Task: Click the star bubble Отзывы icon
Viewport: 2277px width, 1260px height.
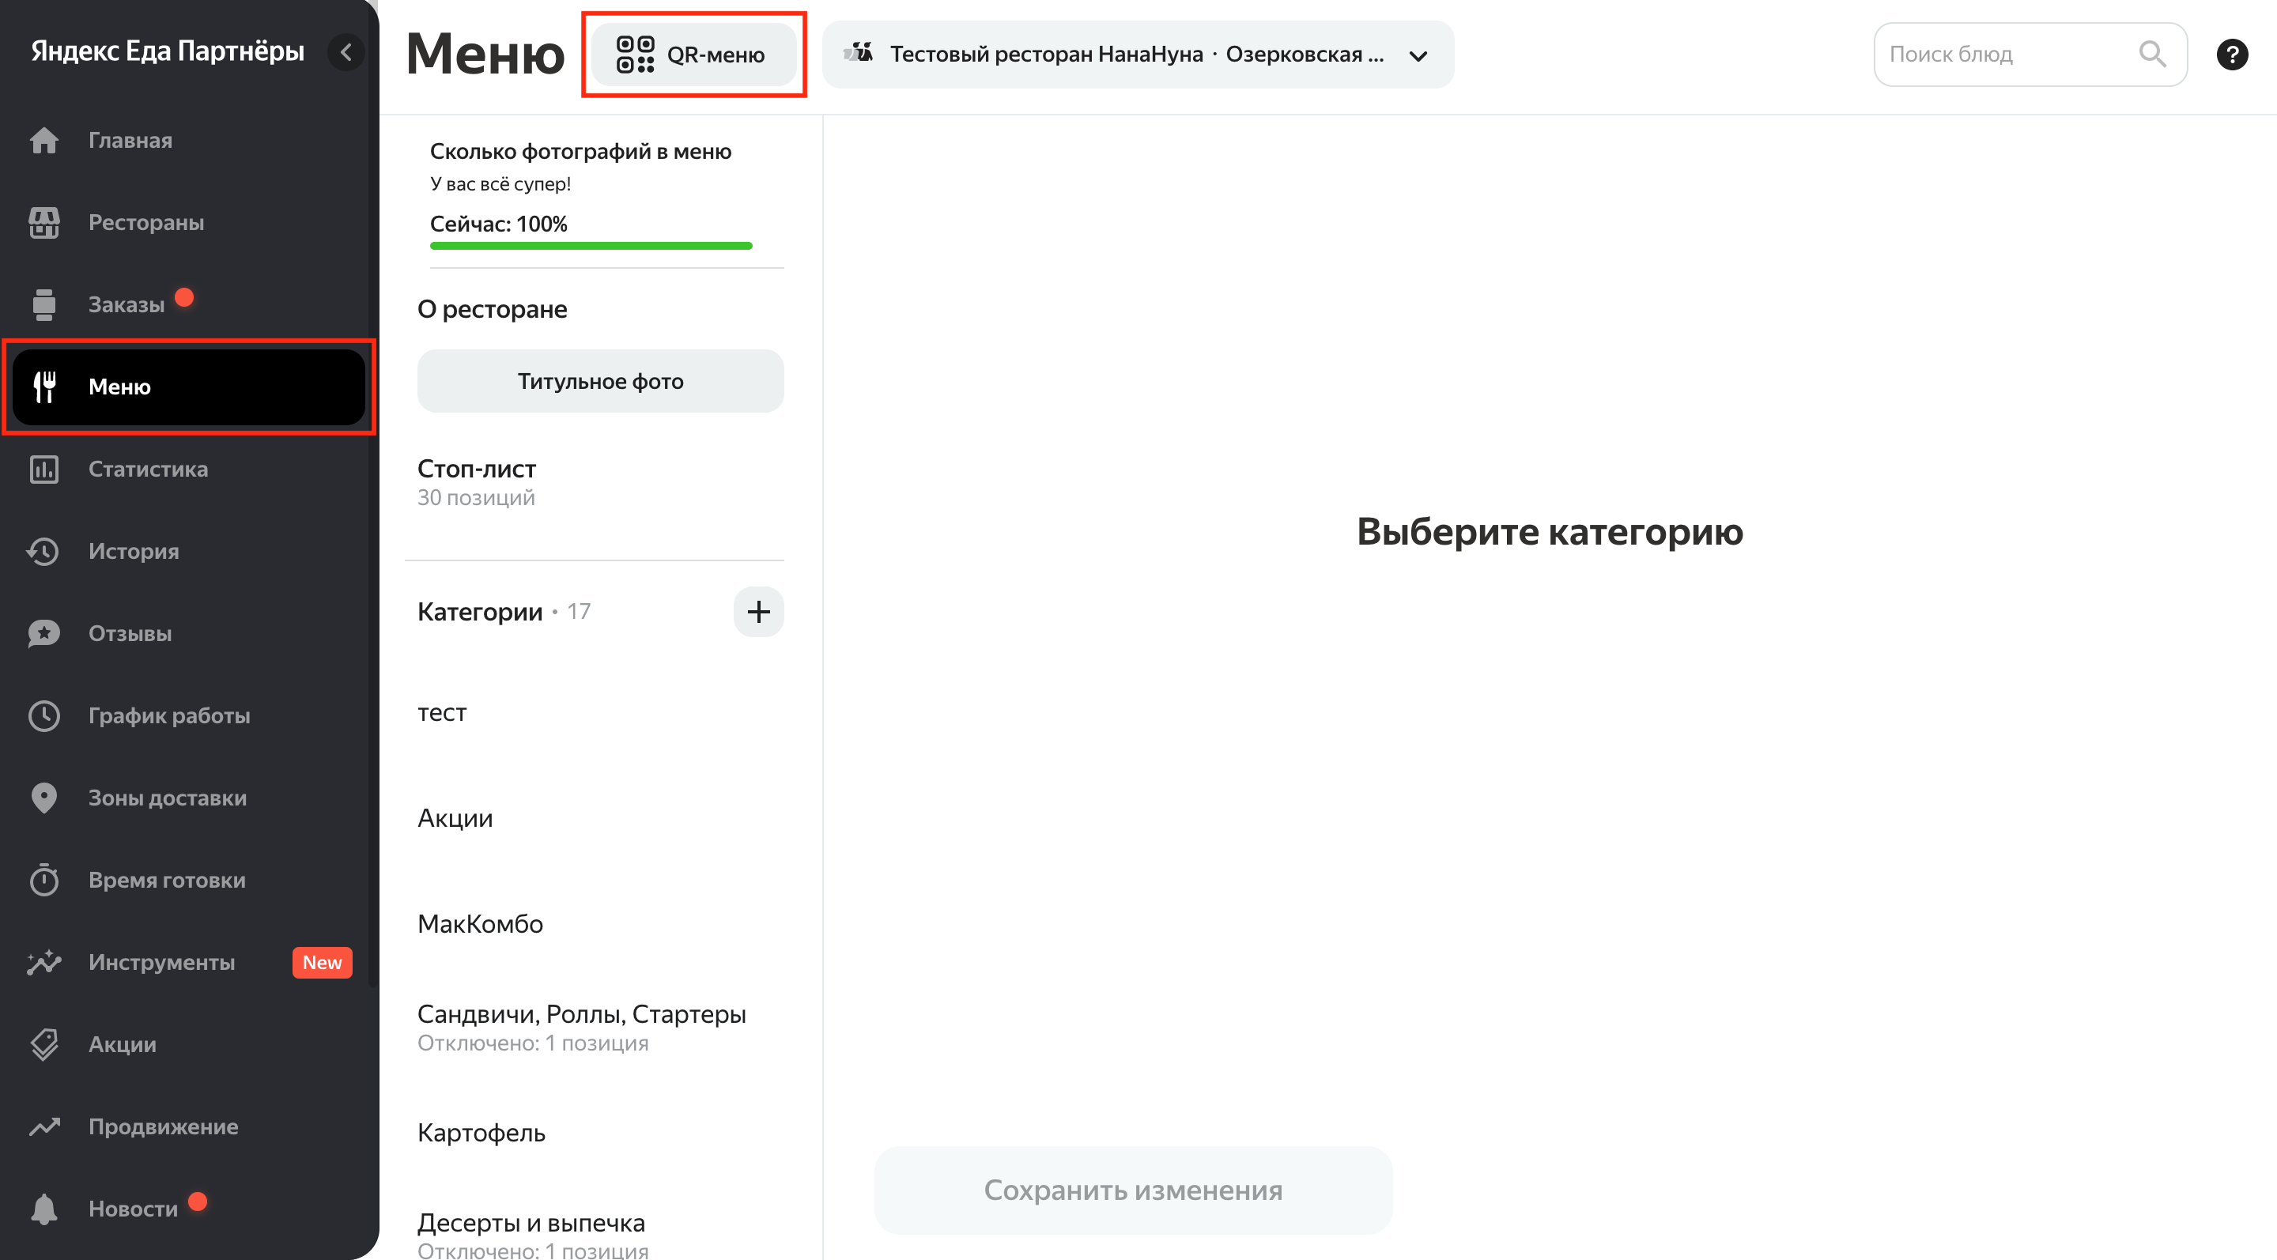Action: [43, 633]
